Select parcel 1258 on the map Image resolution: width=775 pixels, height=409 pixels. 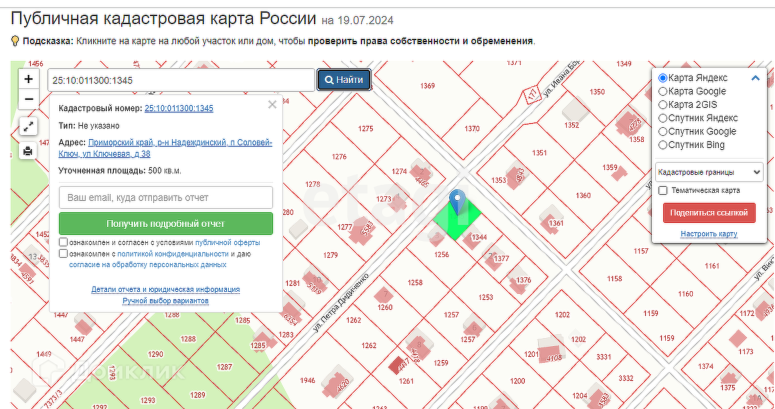coord(415,283)
